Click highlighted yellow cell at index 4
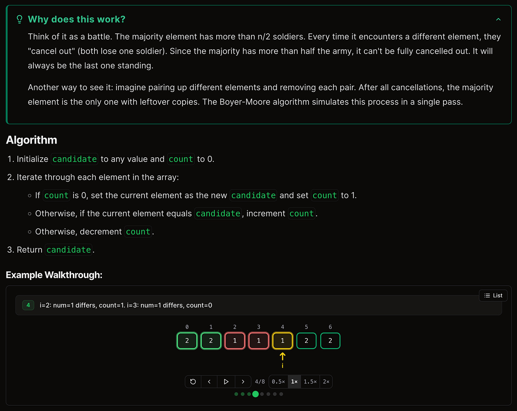The width and height of the screenshot is (517, 411). click(x=283, y=341)
